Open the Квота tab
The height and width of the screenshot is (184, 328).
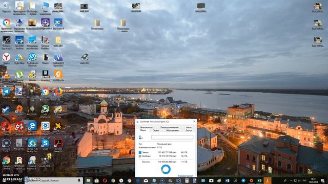[x=189, y=127]
